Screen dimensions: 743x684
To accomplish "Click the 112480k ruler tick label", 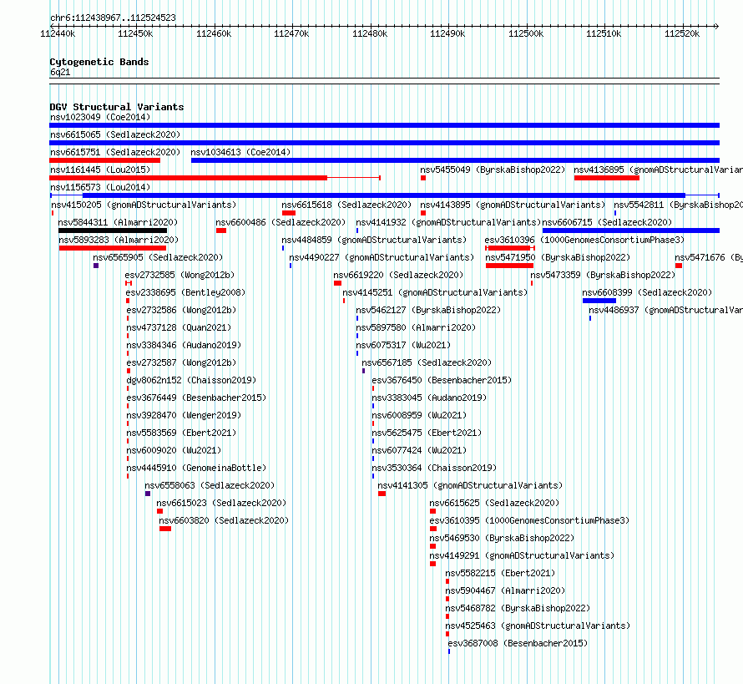I will (x=370, y=33).
